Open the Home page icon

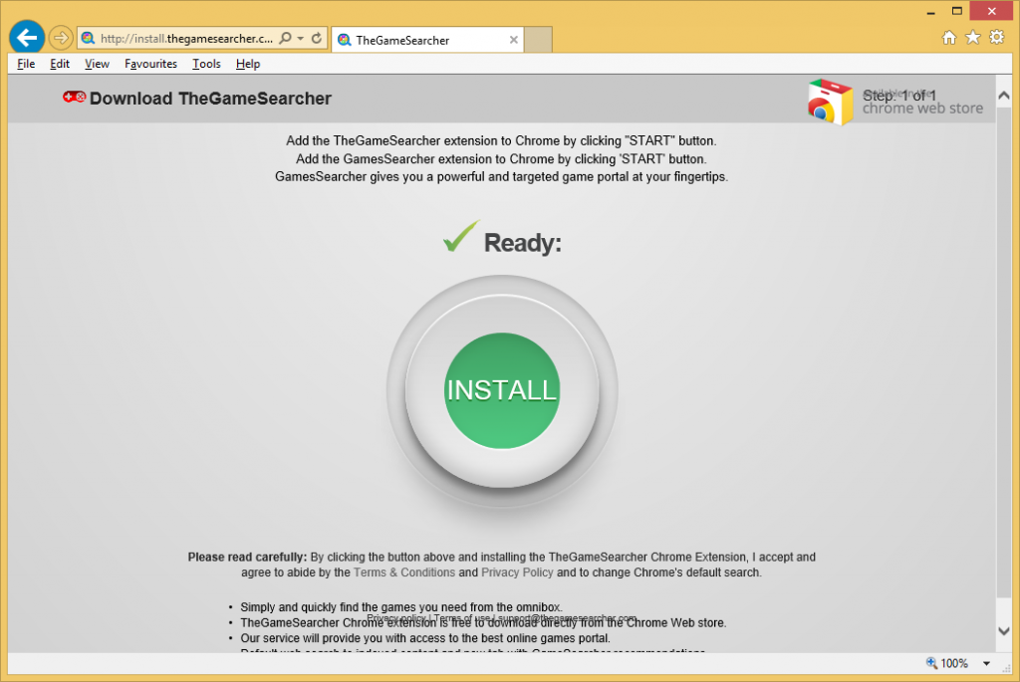pyautogui.click(x=949, y=38)
